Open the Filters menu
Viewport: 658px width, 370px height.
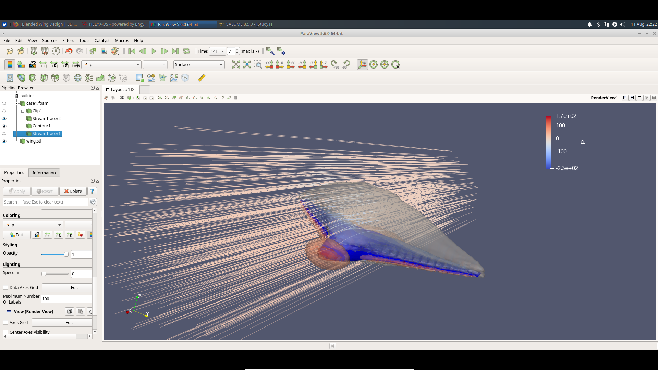(68, 40)
